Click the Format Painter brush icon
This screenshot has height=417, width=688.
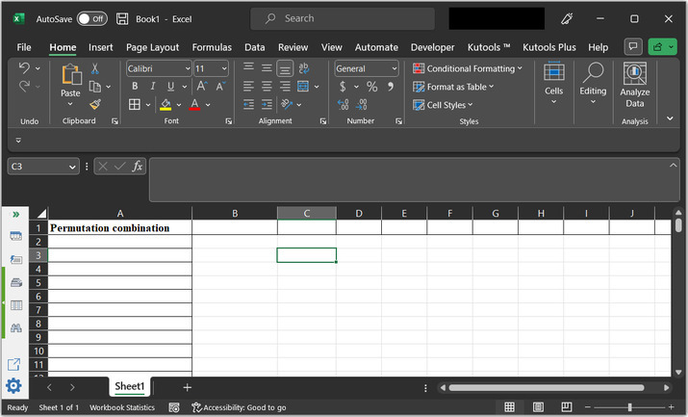pyautogui.click(x=95, y=104)
